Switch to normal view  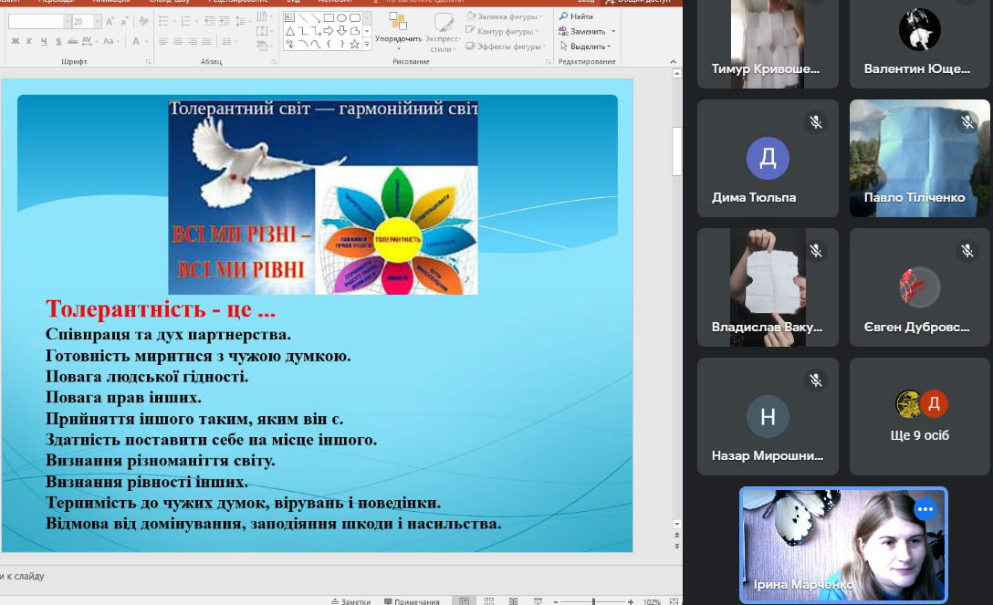click(x=465, y=600)
